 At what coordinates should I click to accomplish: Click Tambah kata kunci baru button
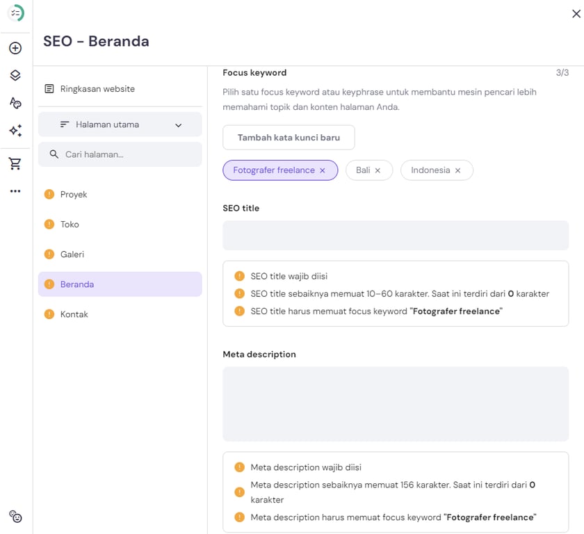click(289, 137)
